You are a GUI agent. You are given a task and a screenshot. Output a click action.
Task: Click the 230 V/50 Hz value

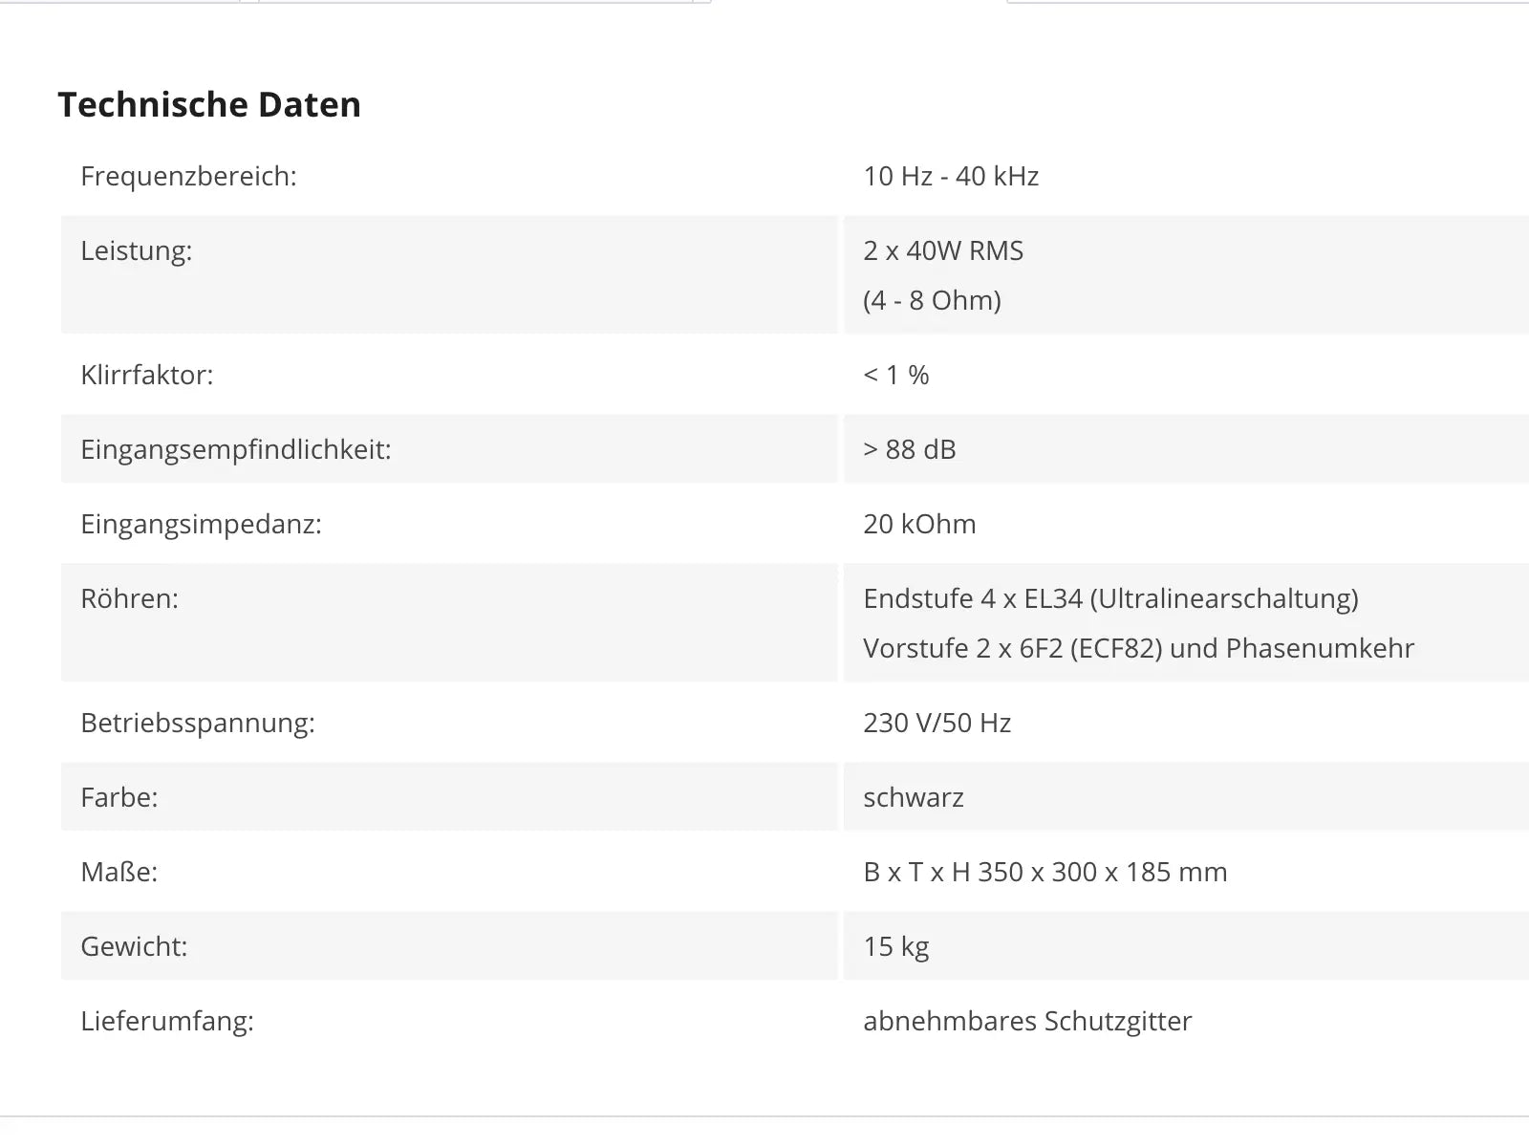click(937, 723)
